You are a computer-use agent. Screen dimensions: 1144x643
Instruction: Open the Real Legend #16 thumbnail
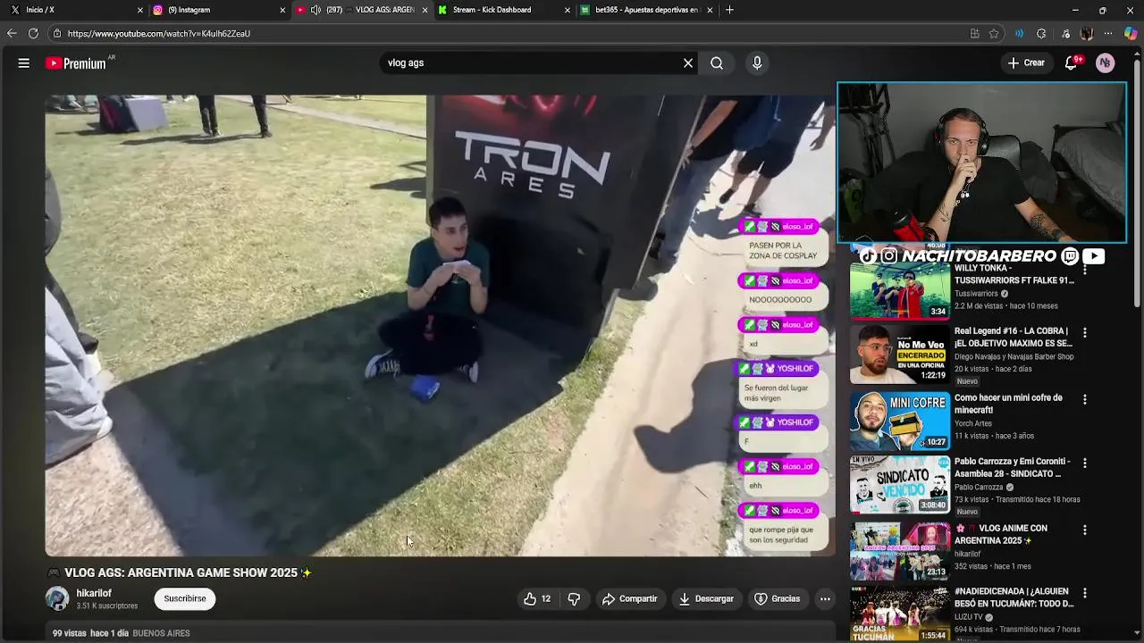(899, 355)
